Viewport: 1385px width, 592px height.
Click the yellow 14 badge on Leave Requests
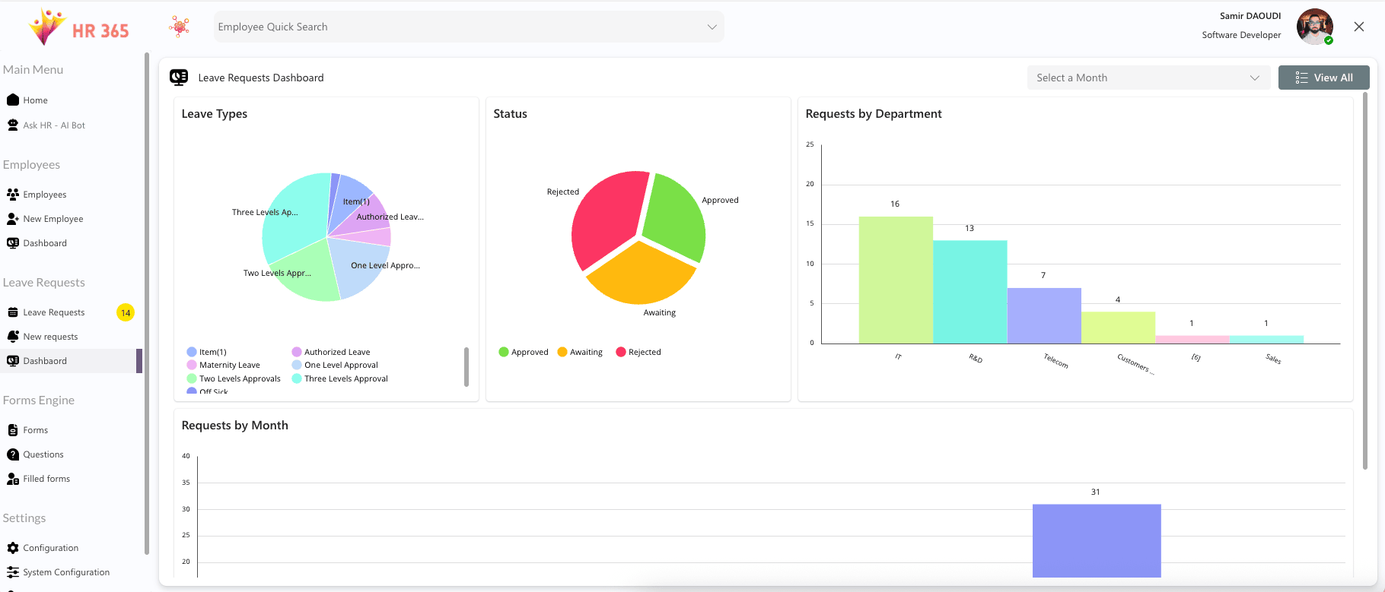pos(126,312)
